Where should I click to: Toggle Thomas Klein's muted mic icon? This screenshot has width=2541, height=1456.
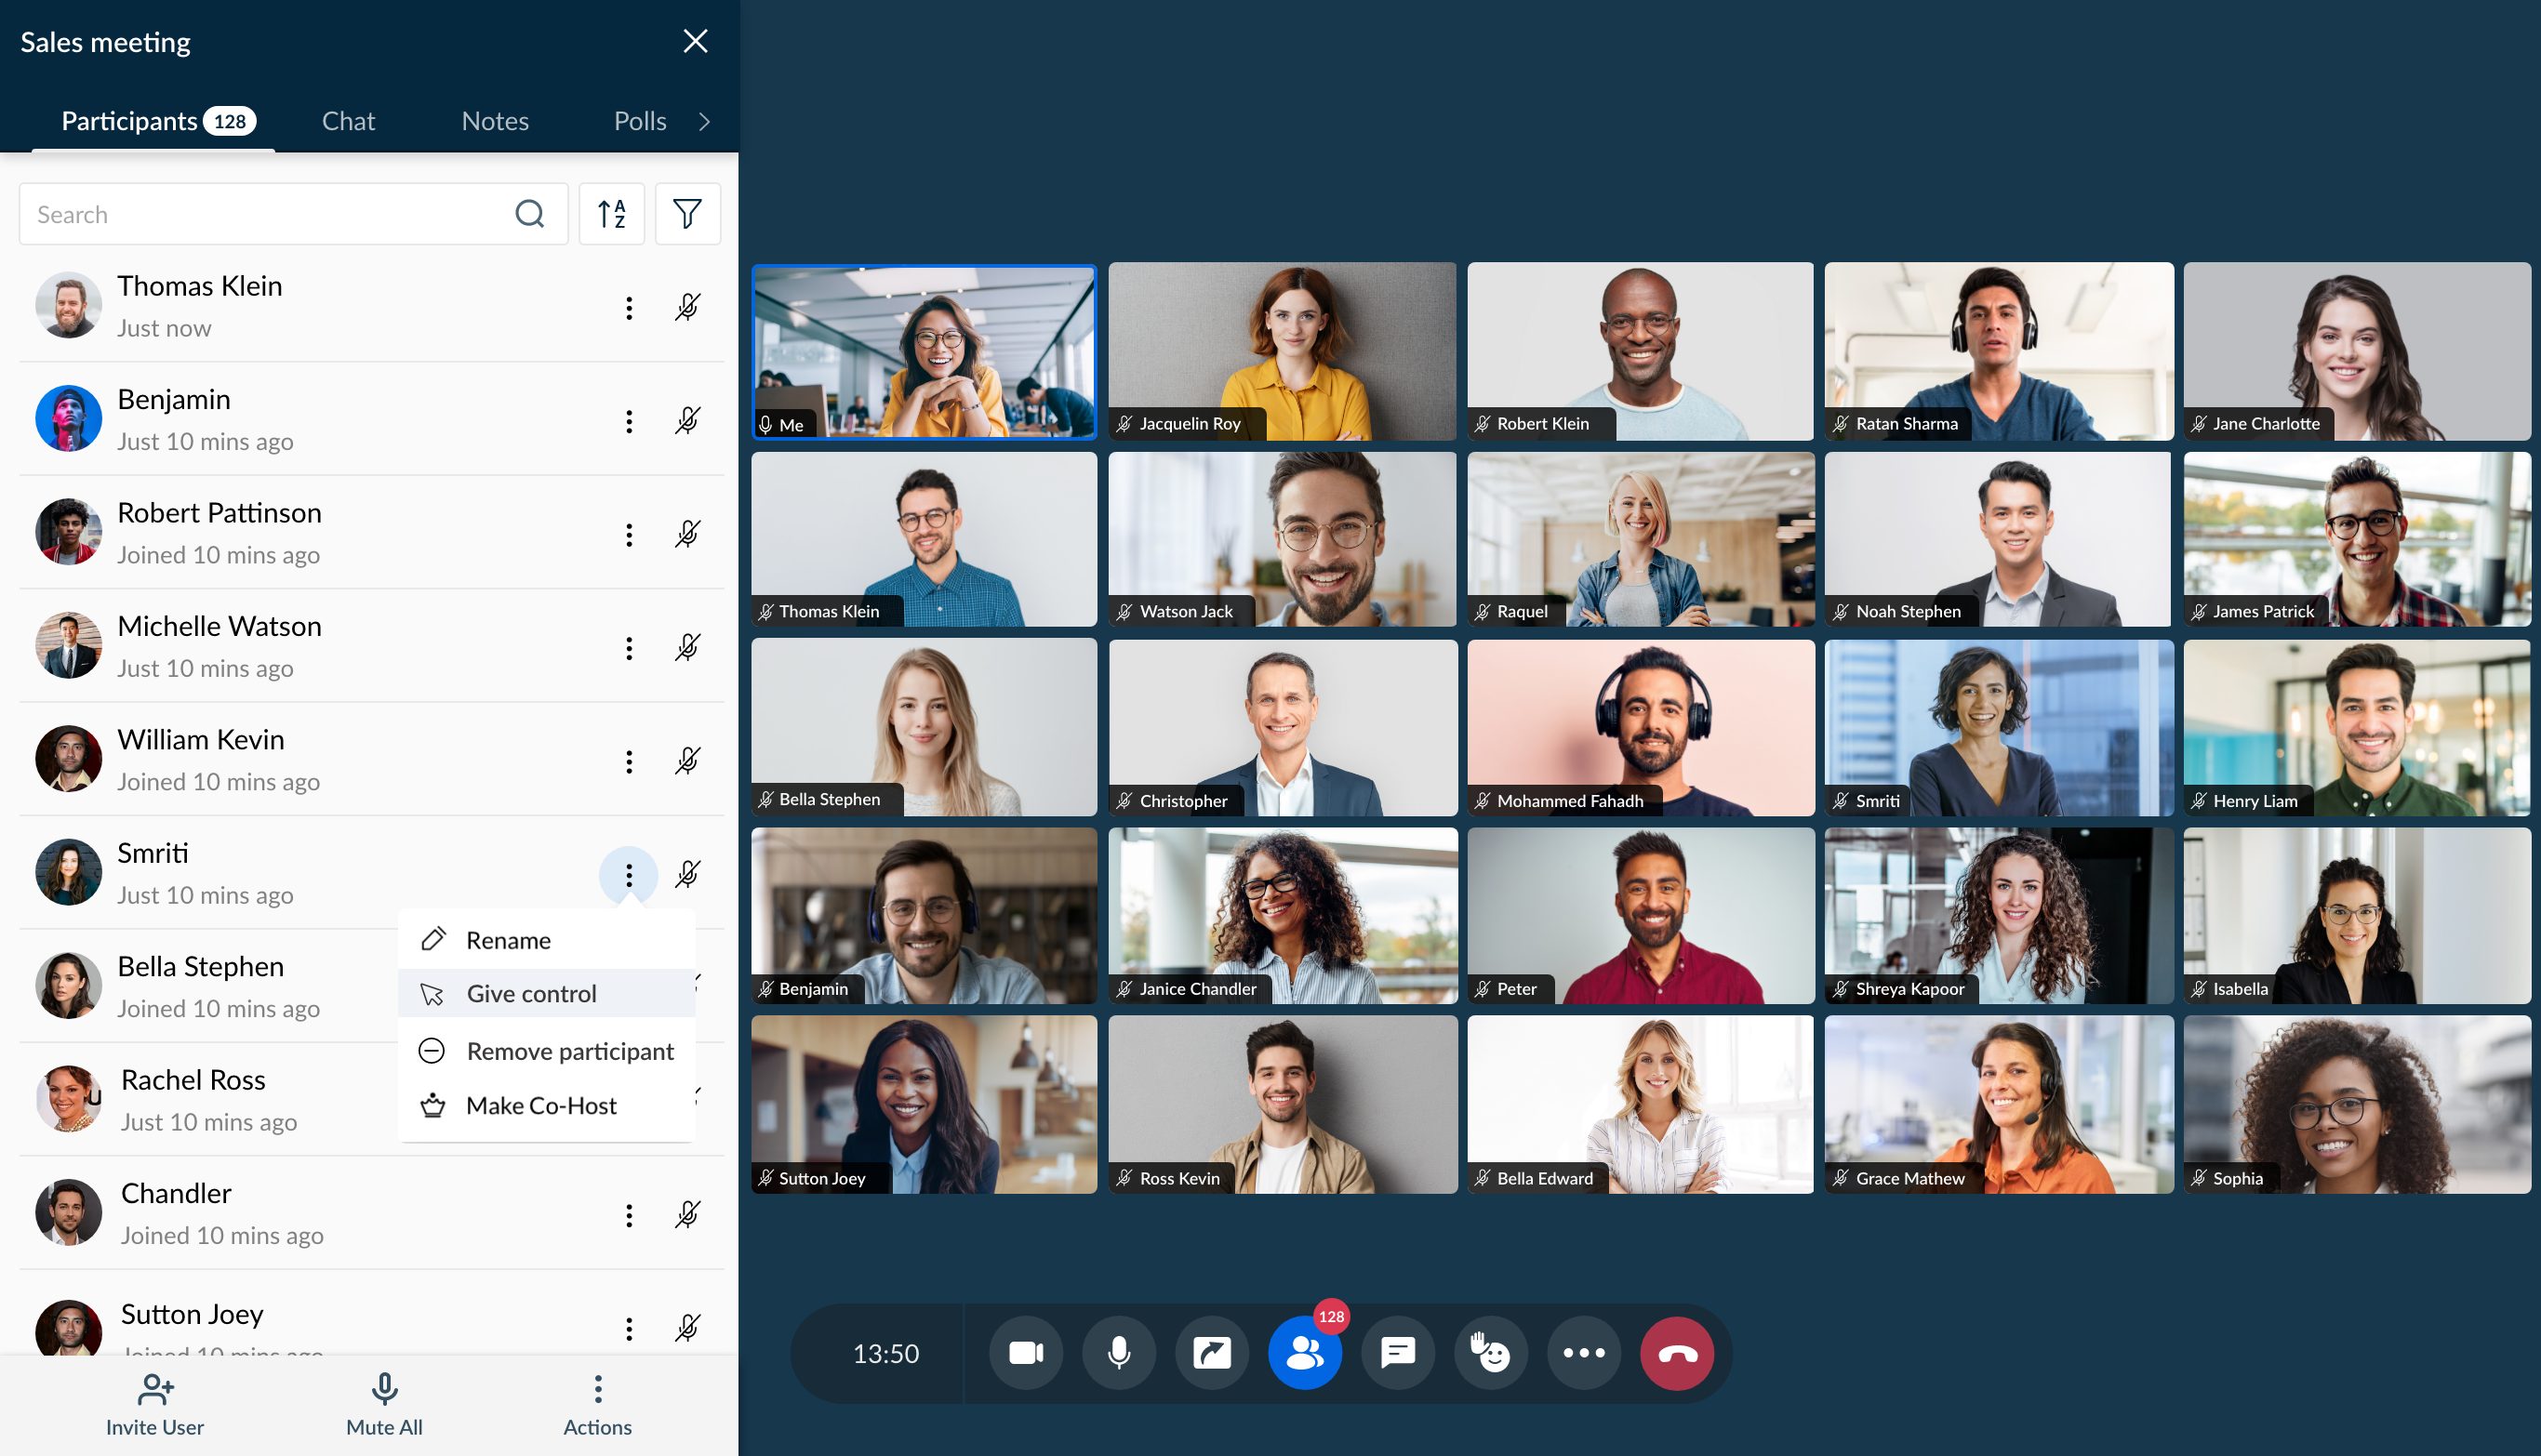687,307
